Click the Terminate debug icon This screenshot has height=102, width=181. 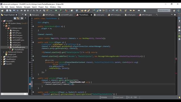28,10
